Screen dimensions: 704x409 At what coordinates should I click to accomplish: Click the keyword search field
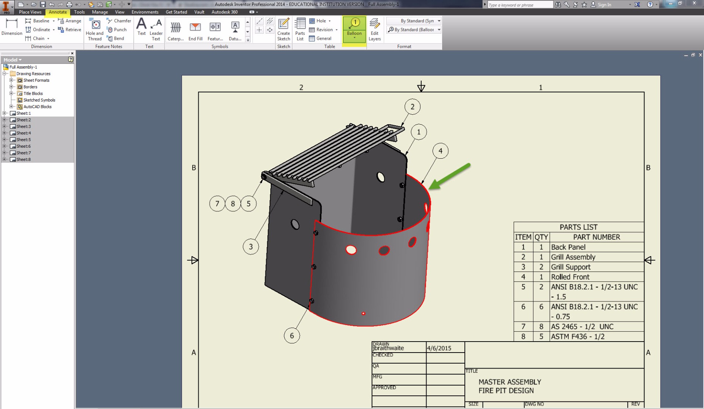click(520, 5)
